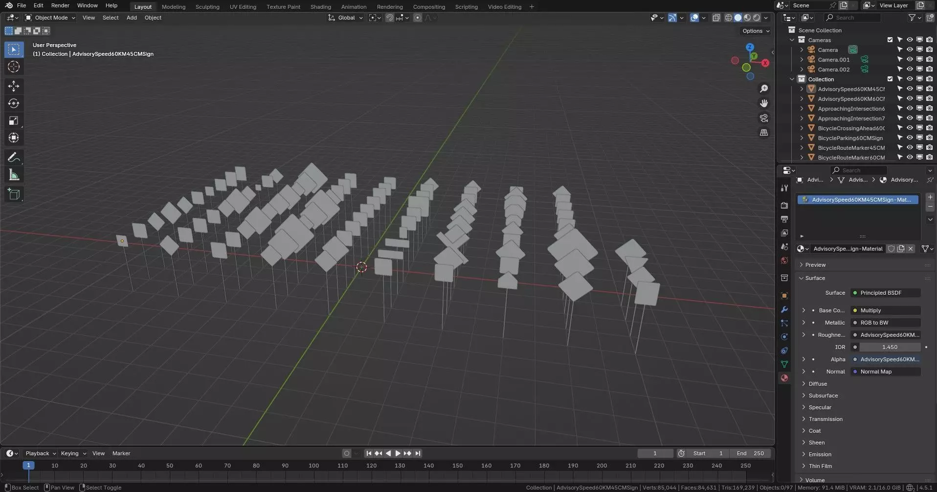This screenshot has height=492, width=937.
Task: Open the File menu
Action: point(22,5)
